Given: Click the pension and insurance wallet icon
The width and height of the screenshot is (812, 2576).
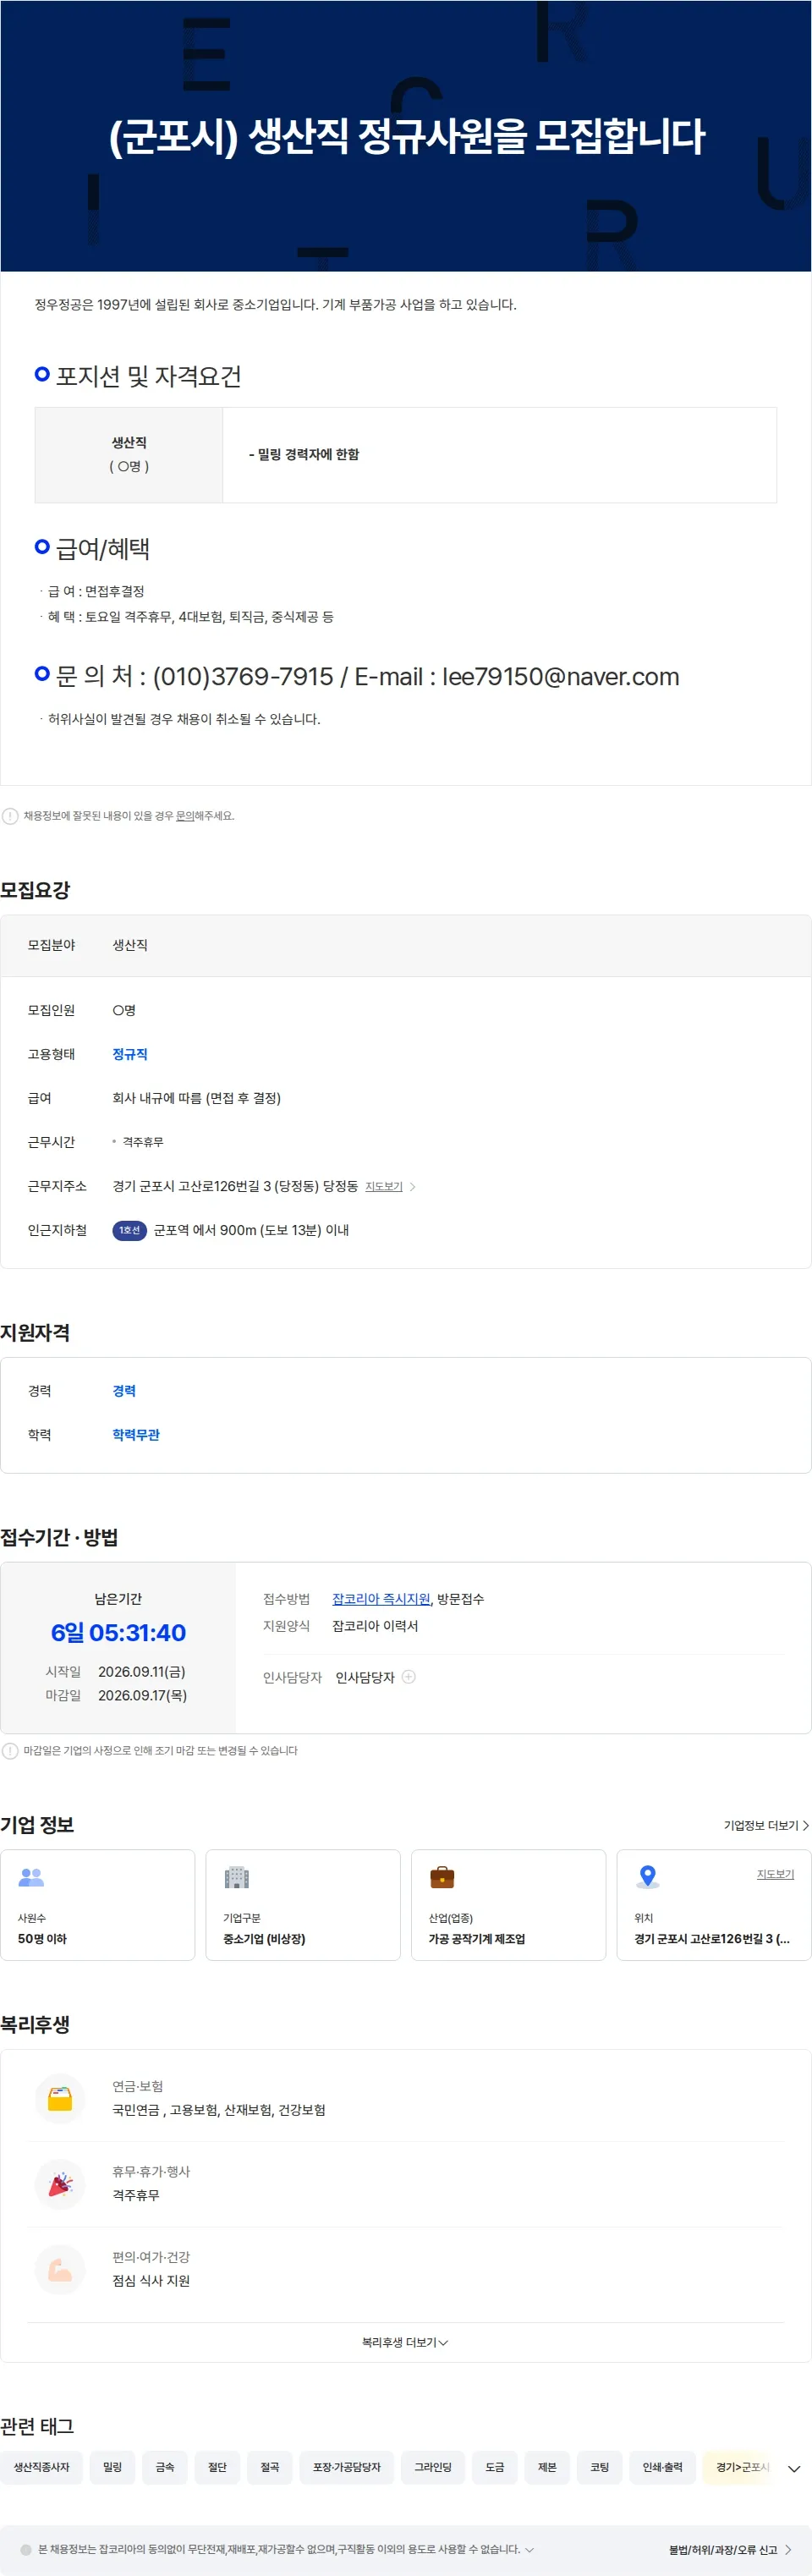Looking at the screenshot, I should pyautogui.click(x=60, y=2098).
